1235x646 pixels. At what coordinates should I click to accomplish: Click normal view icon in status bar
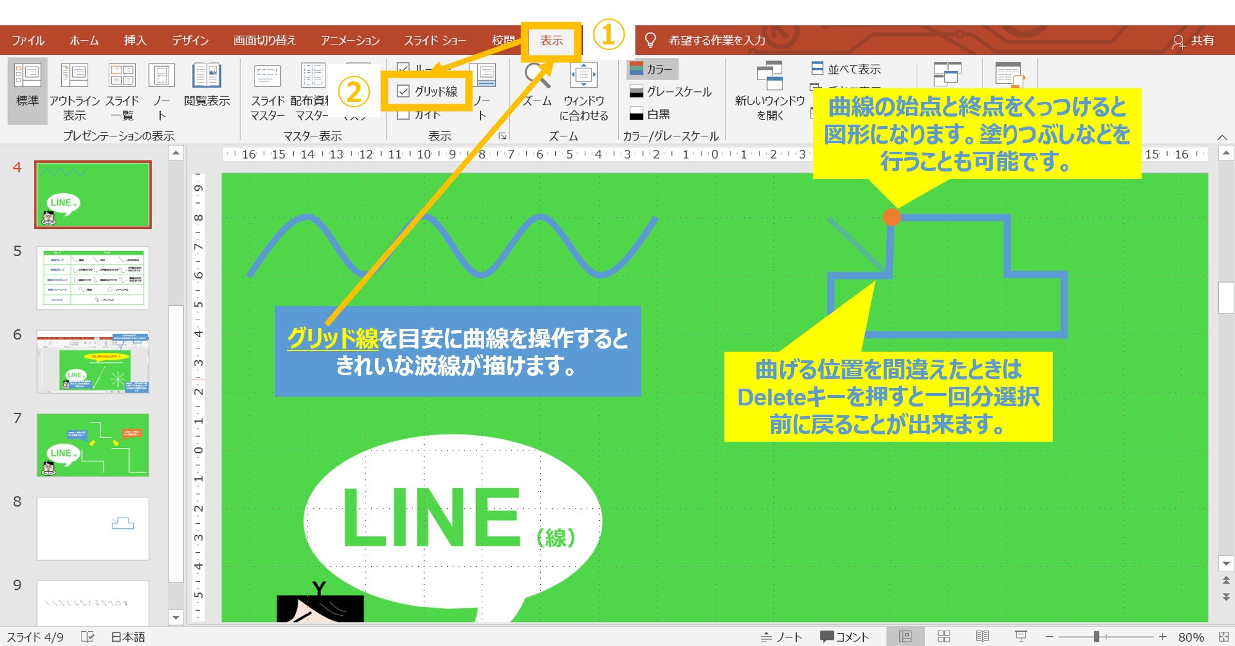click(905, 636)
